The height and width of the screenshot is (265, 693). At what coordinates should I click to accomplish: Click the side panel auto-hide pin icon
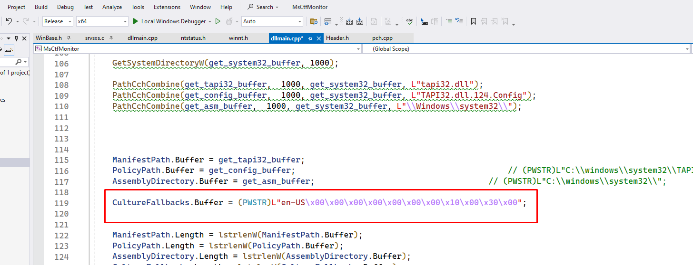(x=17, y=38)
